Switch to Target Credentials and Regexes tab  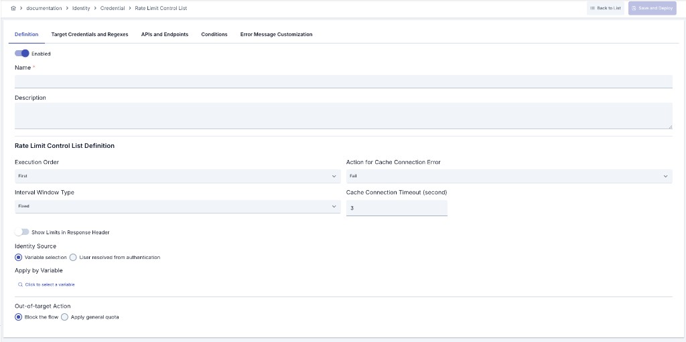90,34
